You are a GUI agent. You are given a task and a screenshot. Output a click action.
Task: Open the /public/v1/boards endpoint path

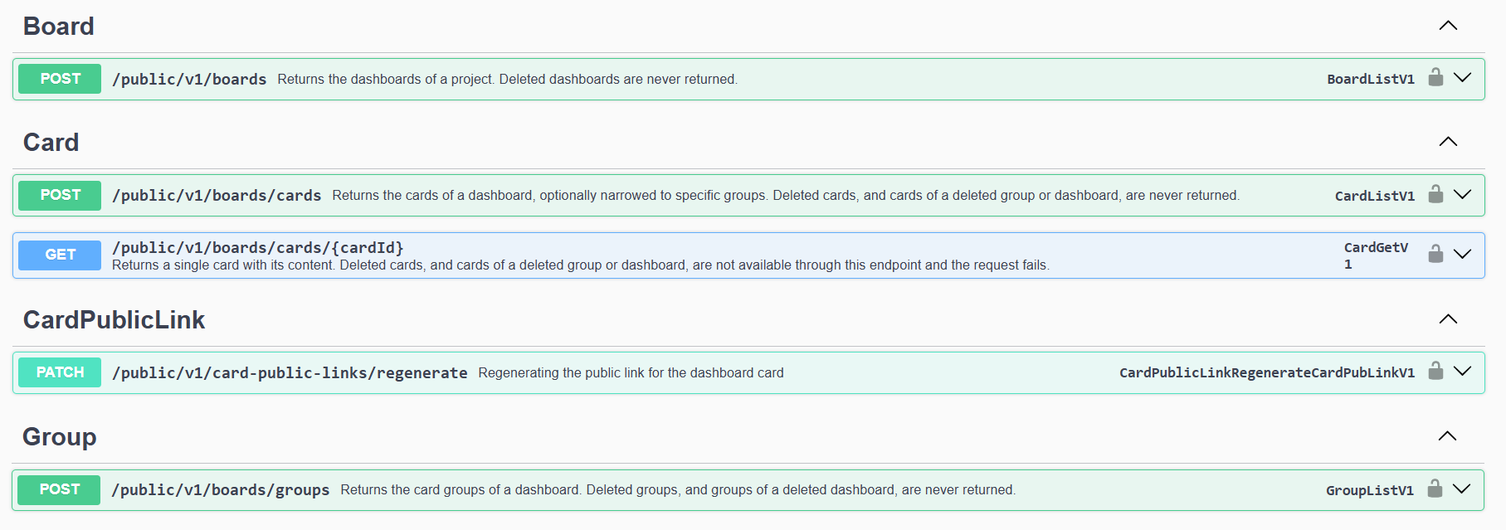click(x=189, y=80)
